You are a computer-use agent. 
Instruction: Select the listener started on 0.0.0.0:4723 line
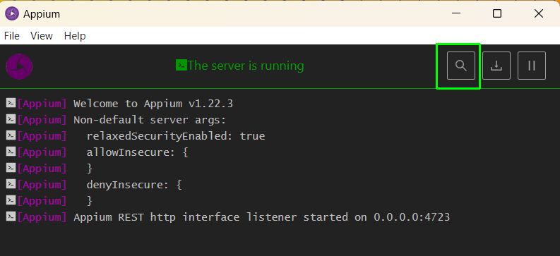coord(262,217)
